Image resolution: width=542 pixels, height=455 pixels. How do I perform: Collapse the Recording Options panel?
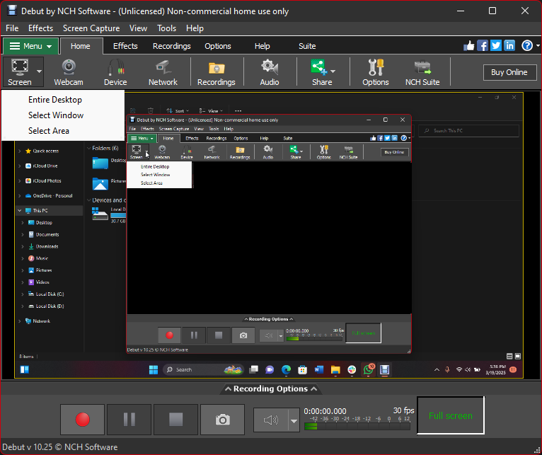[x=271, y=389]
